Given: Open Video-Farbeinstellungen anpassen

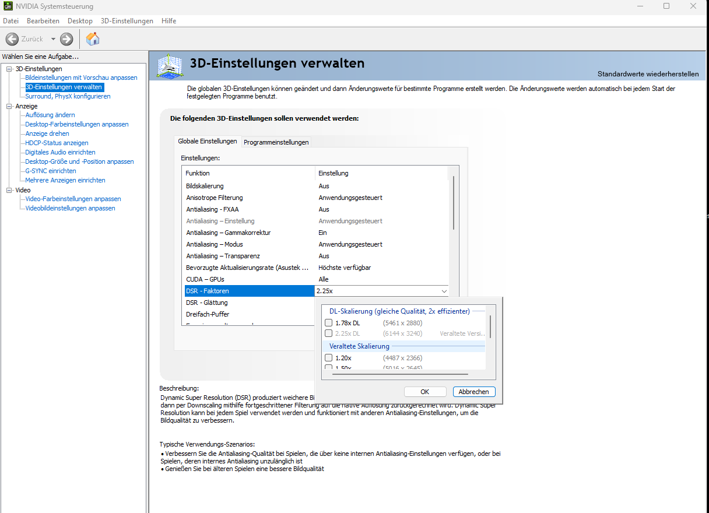Looking at the screenshot, I should click(x=73, y=199).
